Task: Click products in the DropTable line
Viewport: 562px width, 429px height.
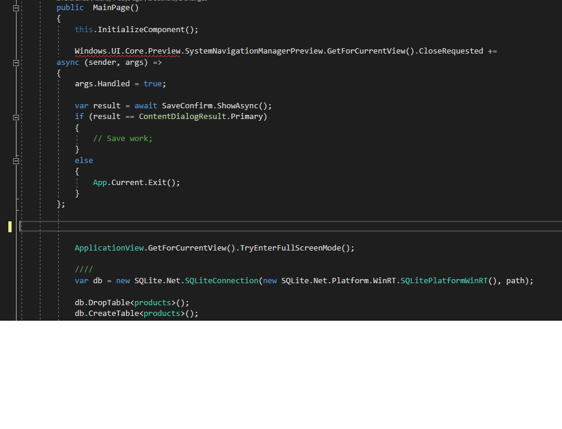Action: [153, 303]
